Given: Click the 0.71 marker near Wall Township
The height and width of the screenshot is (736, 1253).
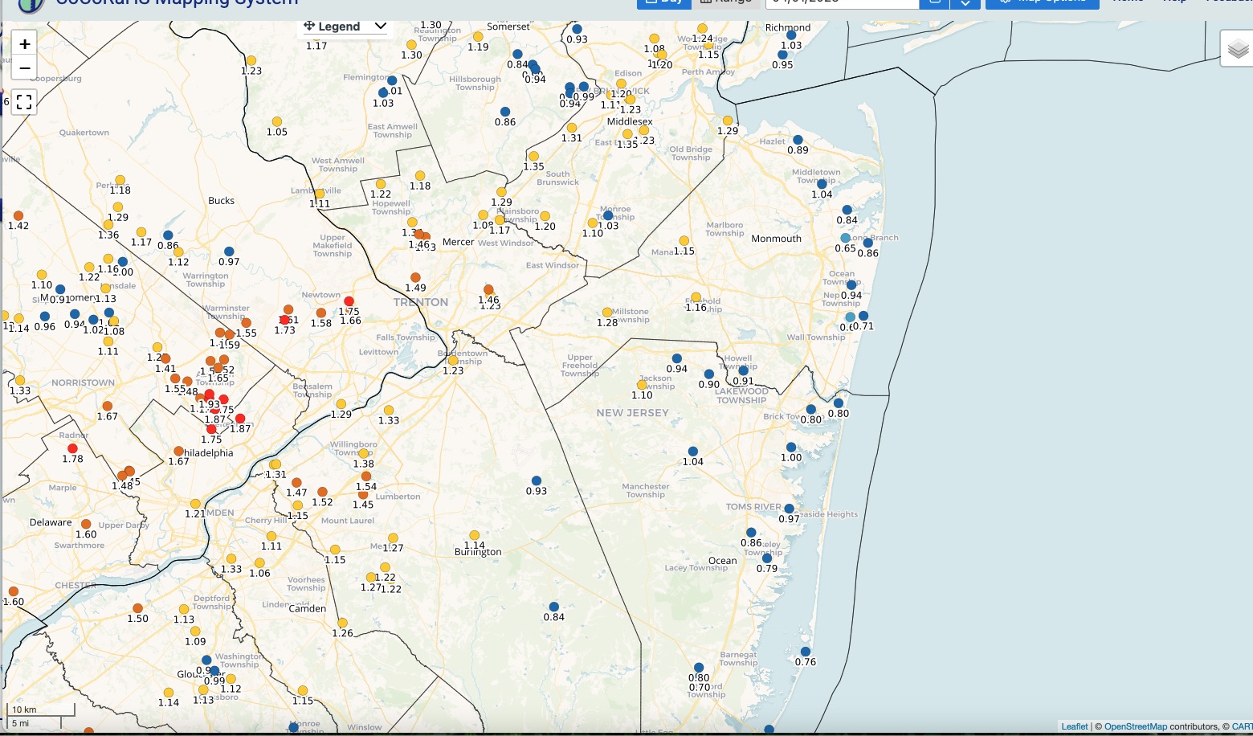Looking at the screenshot, I should tap(863, 316).
